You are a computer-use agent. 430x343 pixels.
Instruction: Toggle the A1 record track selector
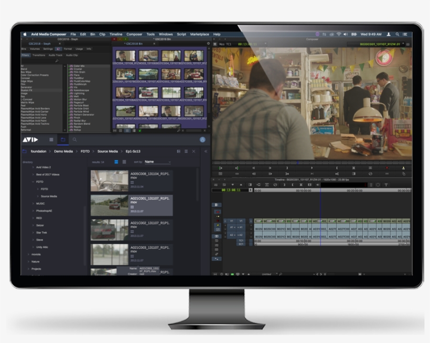pyautogui.click(x=241, y=227)
